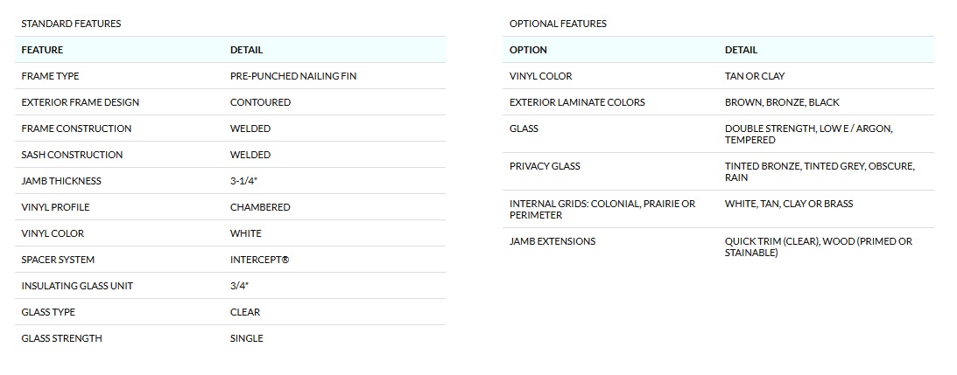Image resolution: width=957 pixels, height=375 pixels.
Task: Select the FRAME TYPE row label
Action: click(50, 76)
